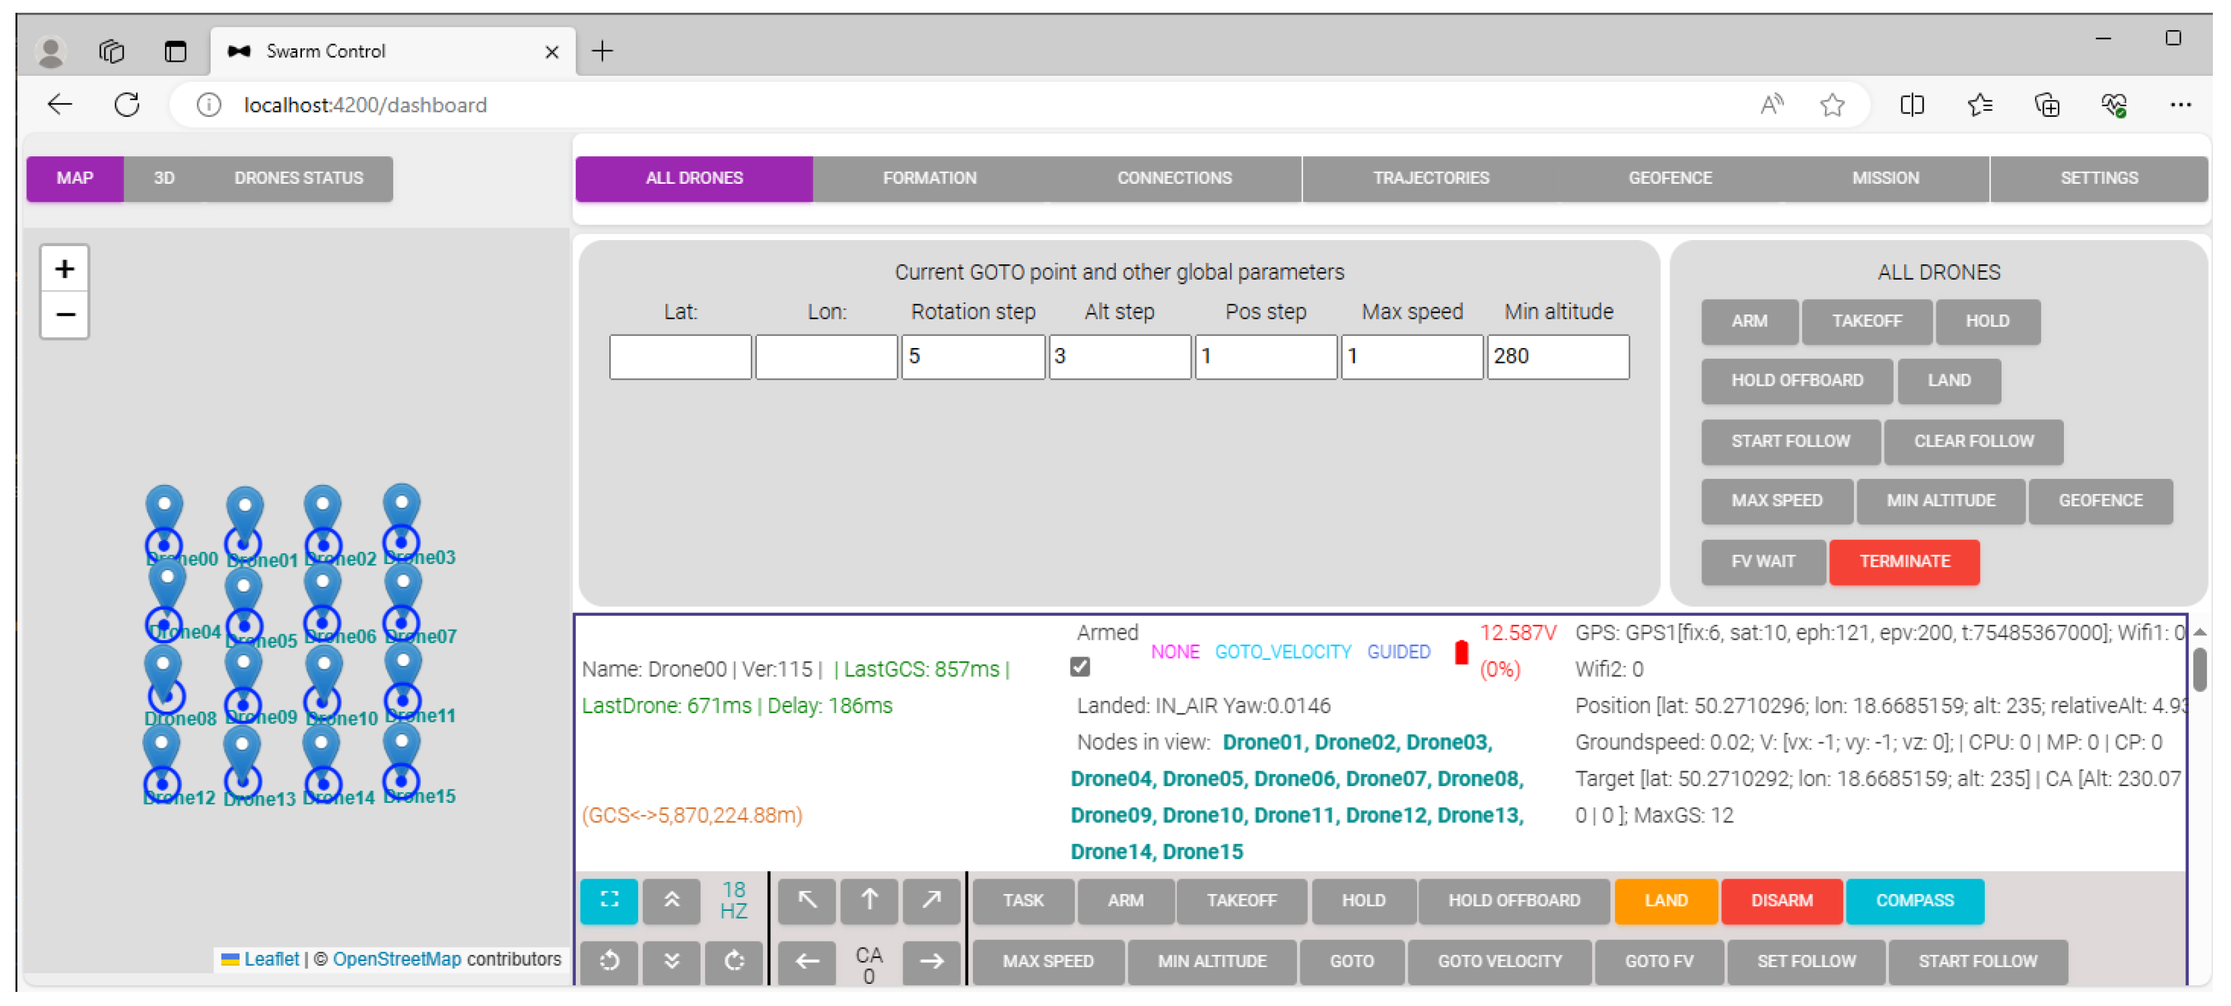Click the map zoom in plus button
The width and height of the screenshot is (2231, 1006).
tap(65, 269)
